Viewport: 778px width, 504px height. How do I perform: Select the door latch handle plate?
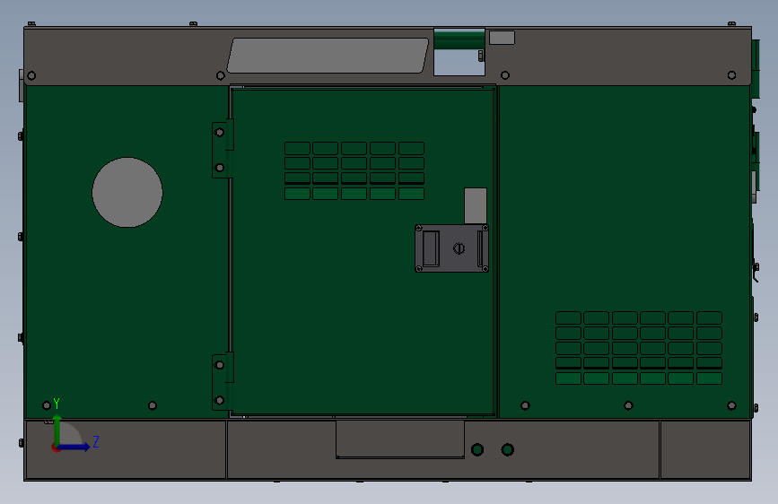(x=452, y=248)
